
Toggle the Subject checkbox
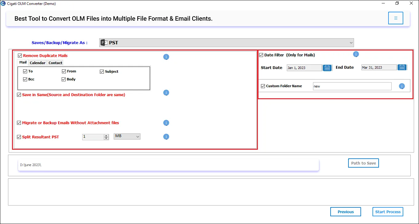pos(102,71)
